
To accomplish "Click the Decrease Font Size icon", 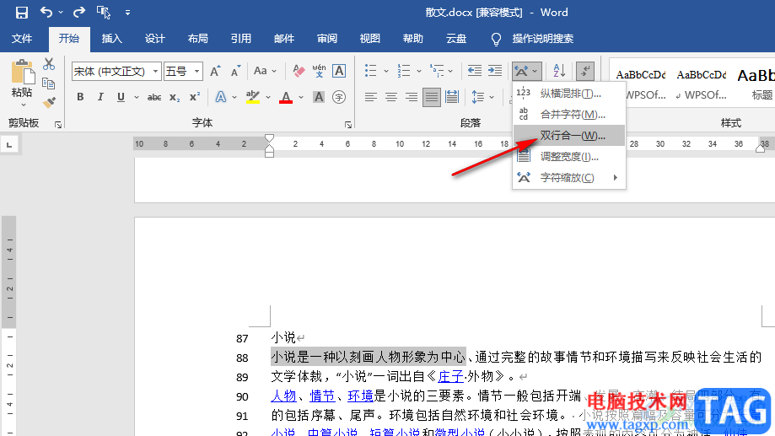I will [236, 71].
